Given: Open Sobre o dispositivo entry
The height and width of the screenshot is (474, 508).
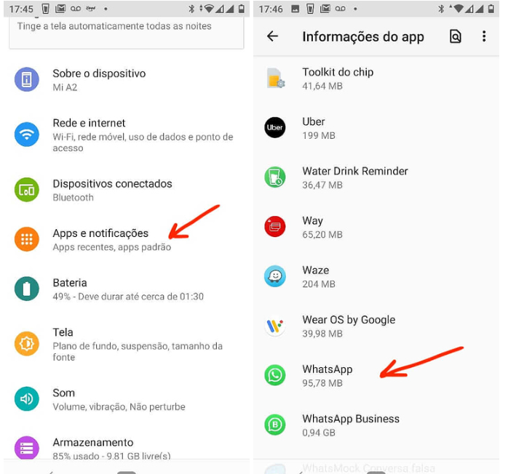Looking at the screenshot, I should click(127, 79).
